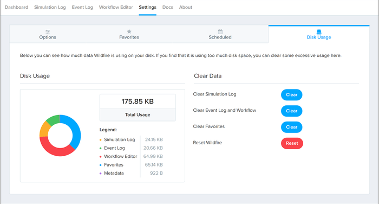
Task: Click the 922 B value
Action: pos(156,173)
